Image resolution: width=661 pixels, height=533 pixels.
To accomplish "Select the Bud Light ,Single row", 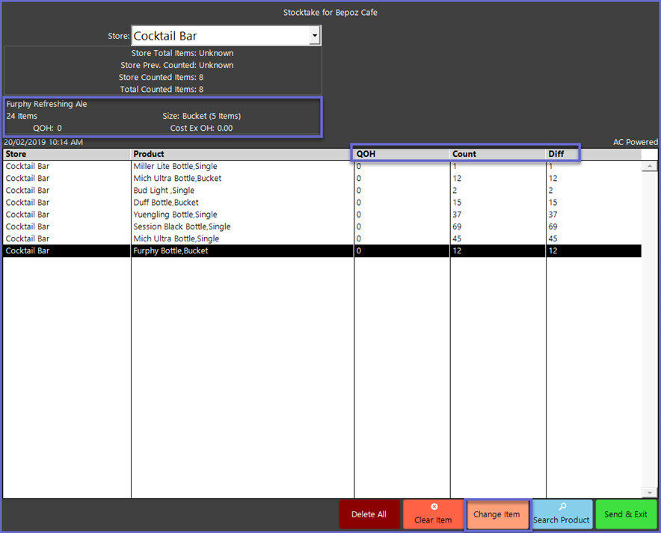I will coord(322,190).
